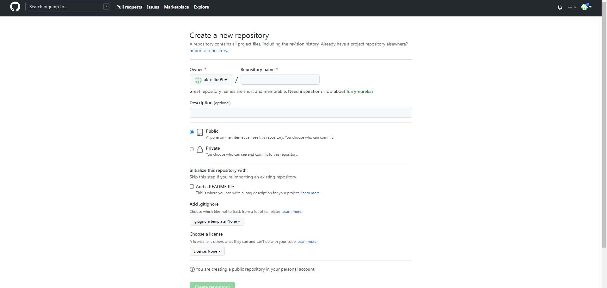This screenshot has height=288, width=607.
Task: Click the private repository lock icon
Action: point(199,149)
